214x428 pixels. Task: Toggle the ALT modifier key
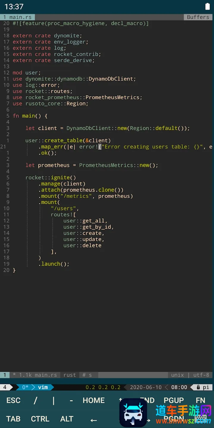click(67, 419)
